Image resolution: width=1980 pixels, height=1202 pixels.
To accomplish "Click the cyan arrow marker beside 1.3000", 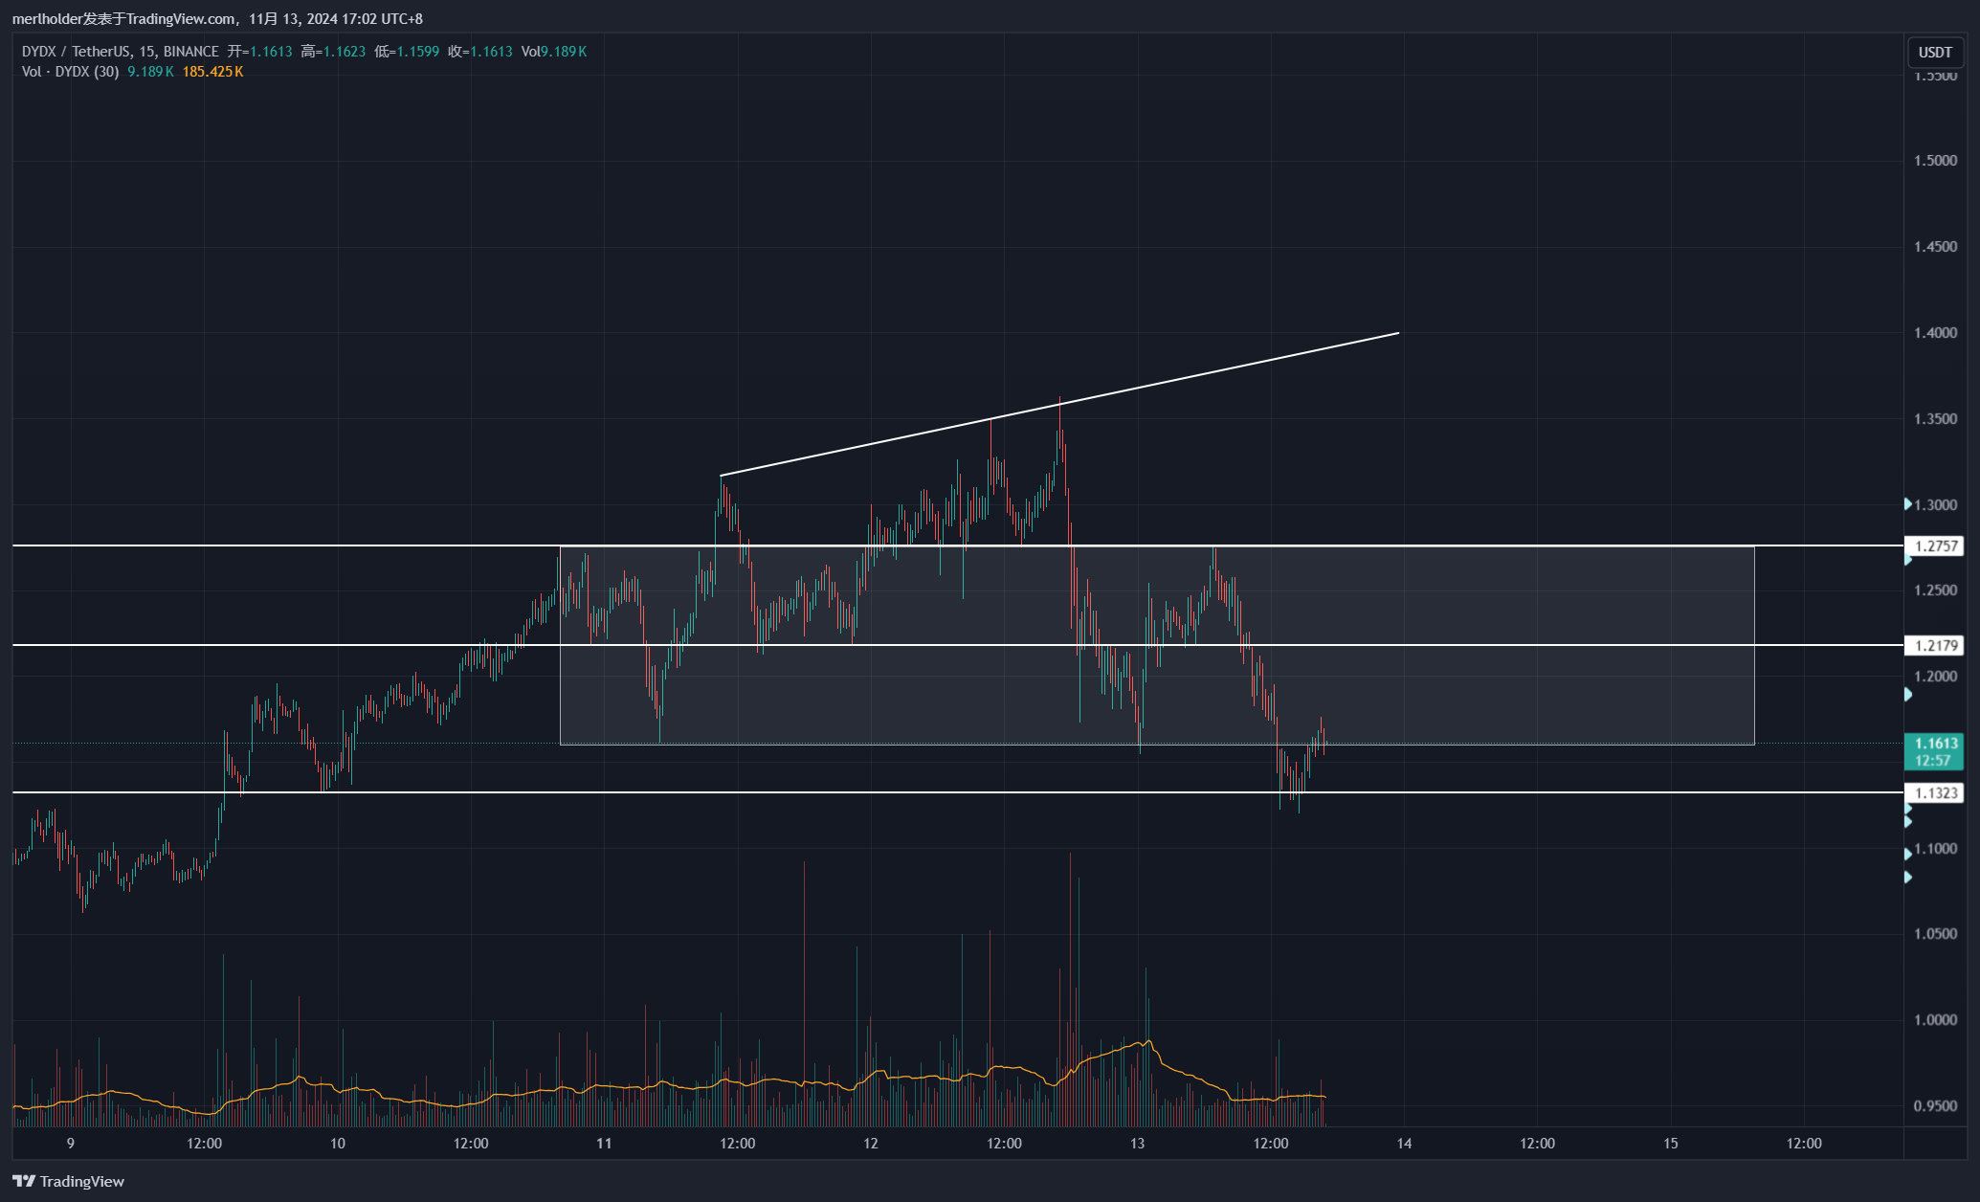I will click(x=1907, y=503).
